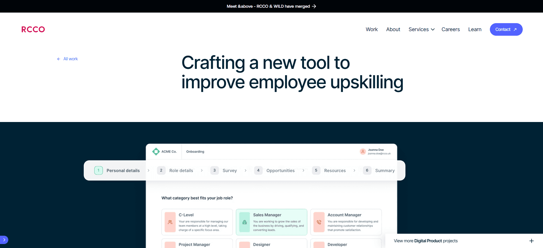Click the arrow icon in the top banner
Image resolution: width=543 pixels, height=248 pixels.
314,6
